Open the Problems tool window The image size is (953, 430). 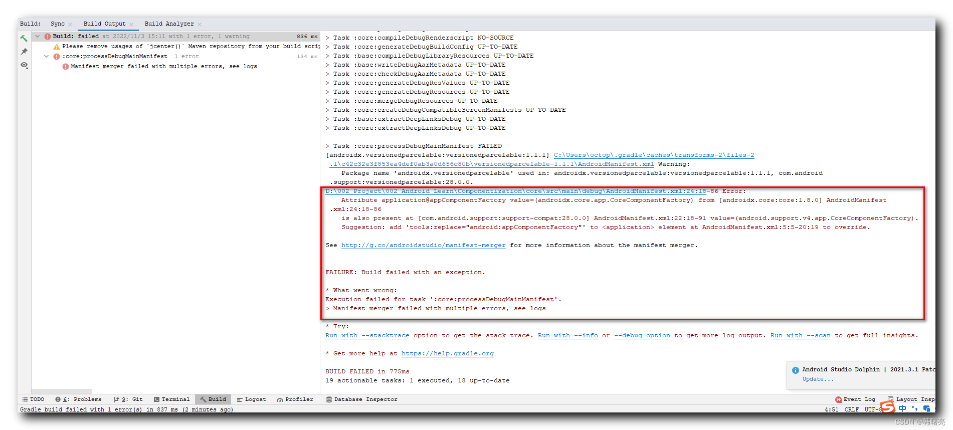(78, 399)
